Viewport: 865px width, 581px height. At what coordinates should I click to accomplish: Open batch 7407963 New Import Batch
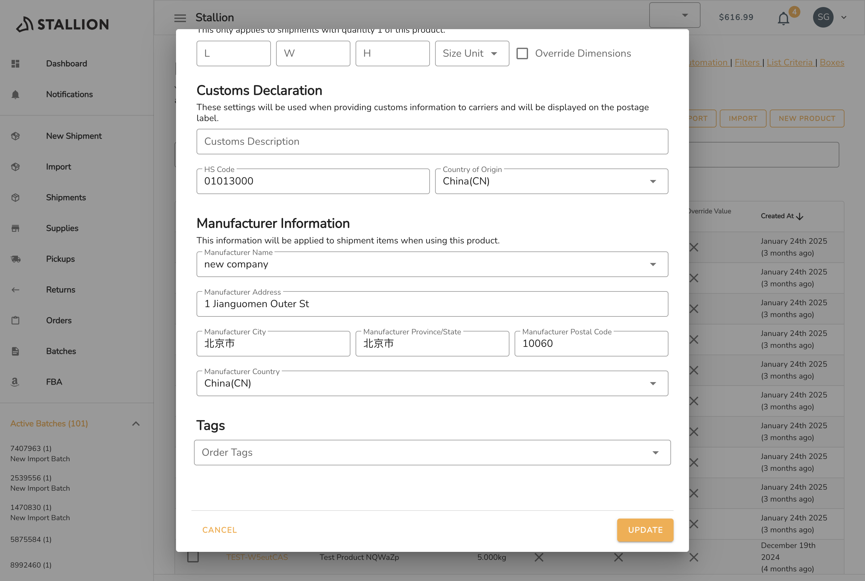pyautogui.click(x=40, y=454)
